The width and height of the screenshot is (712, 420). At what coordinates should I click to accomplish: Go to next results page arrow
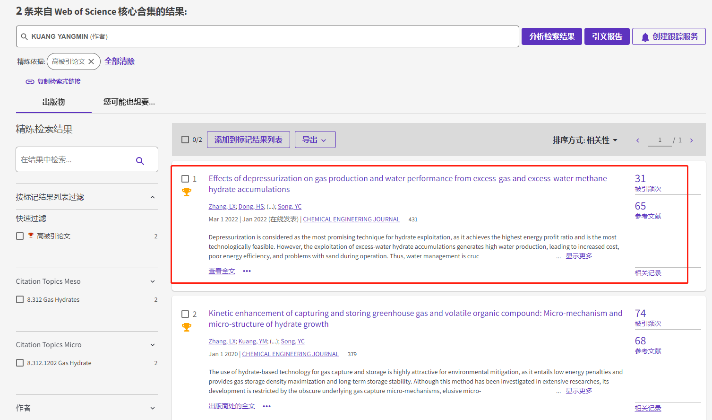coord(691,140)
